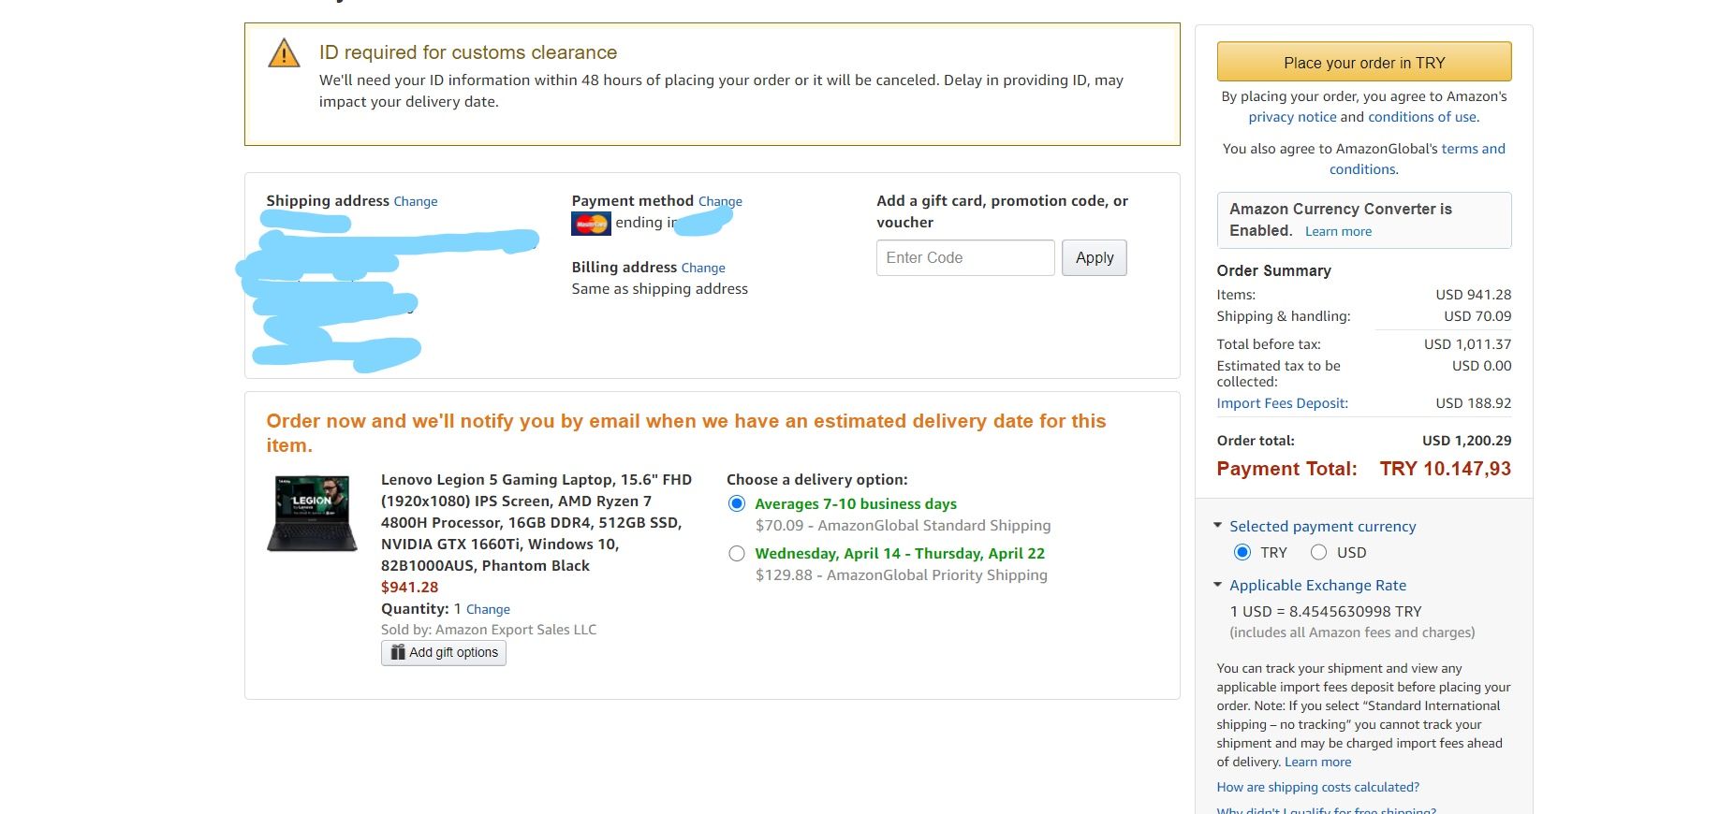Change the shipping address

(415, 202)
